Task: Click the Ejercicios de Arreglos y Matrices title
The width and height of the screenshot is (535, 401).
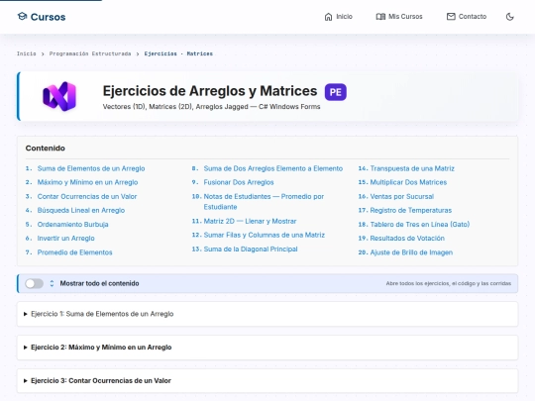Action: (210, 91)
